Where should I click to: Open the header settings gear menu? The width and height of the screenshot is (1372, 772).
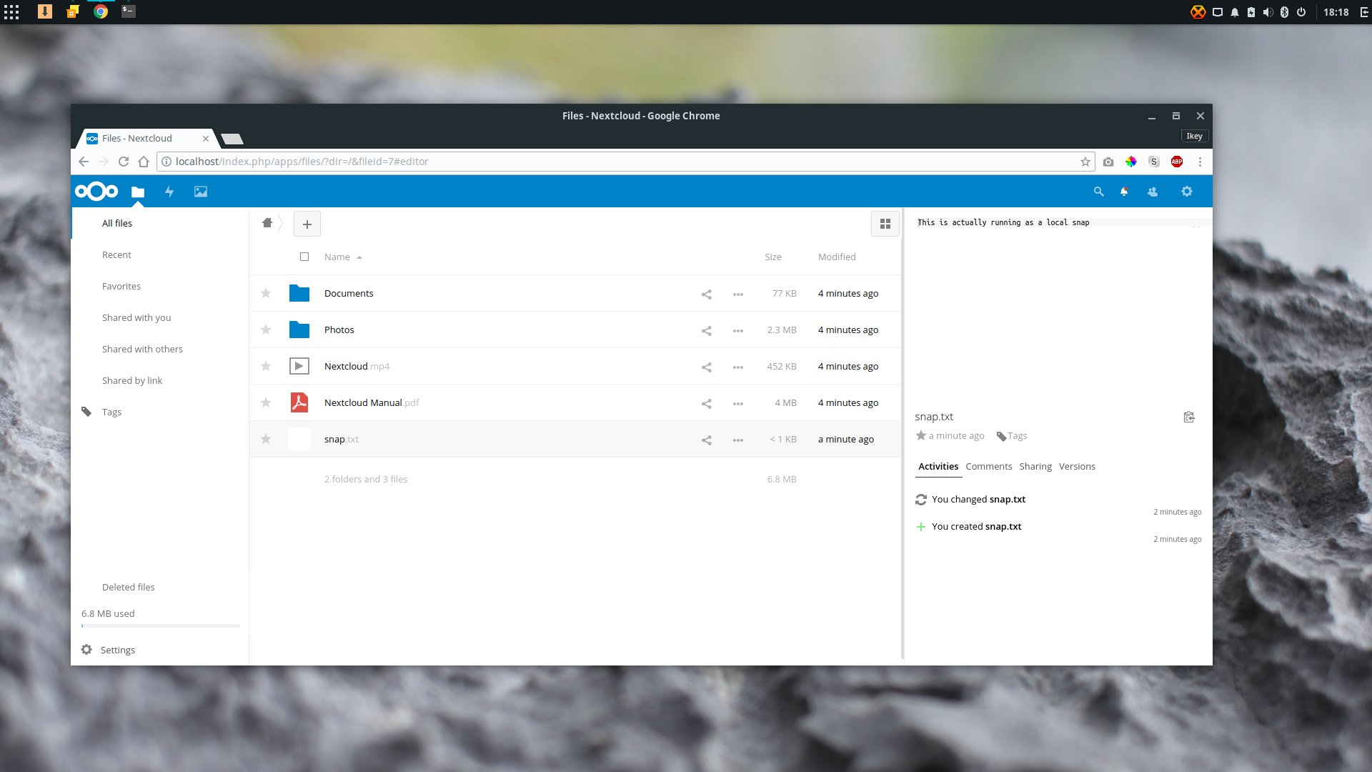coord(1187,192)
